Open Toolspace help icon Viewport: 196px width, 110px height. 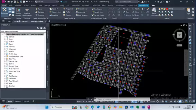(x=44, y=28)
